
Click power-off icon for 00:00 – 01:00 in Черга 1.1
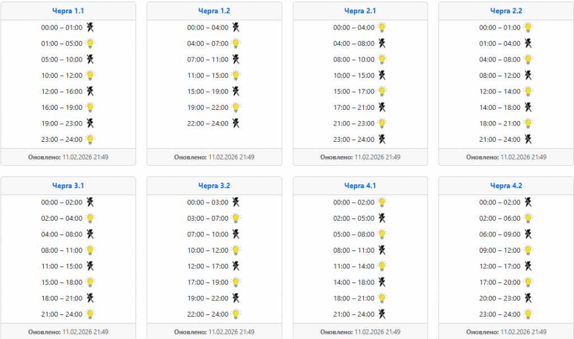click(90, 27)
